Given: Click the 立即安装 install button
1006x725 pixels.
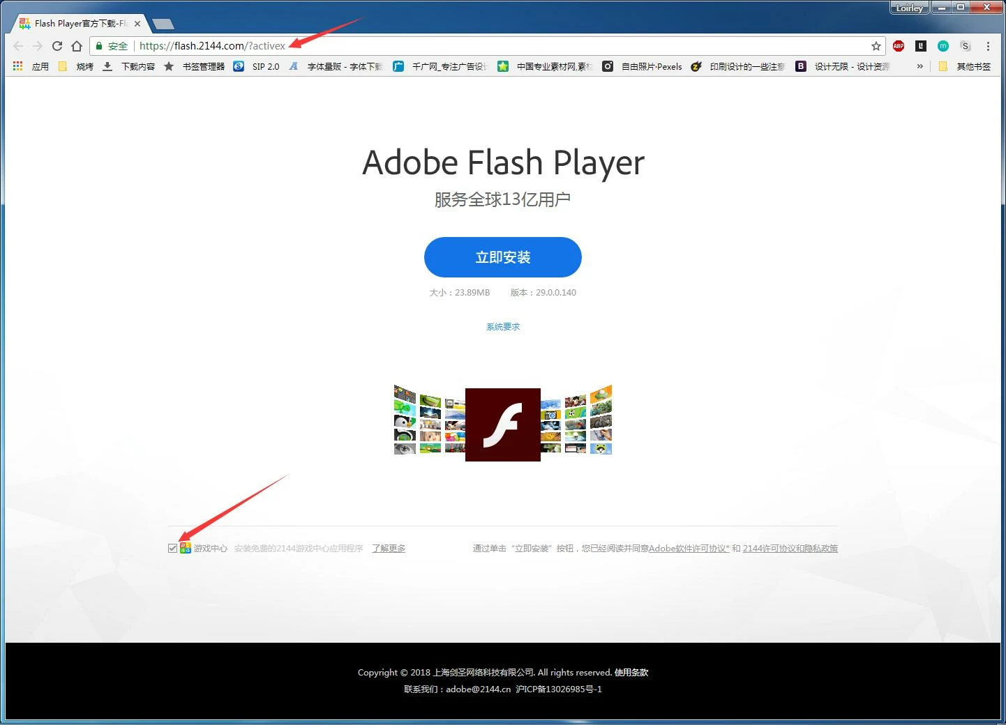Looking at the screenshot, I should click(503, 257).
